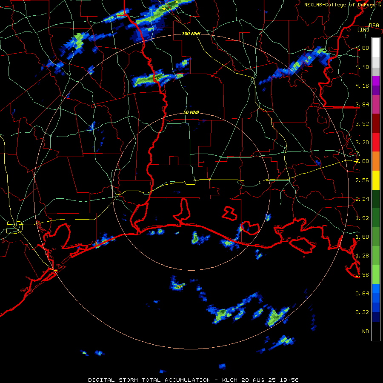Select the 3.52 legend value
Viewport: 383px width, 383px height.
363,123
